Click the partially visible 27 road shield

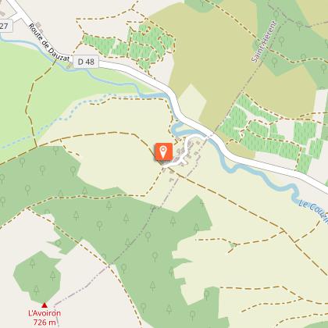click(x=5, y=26)
